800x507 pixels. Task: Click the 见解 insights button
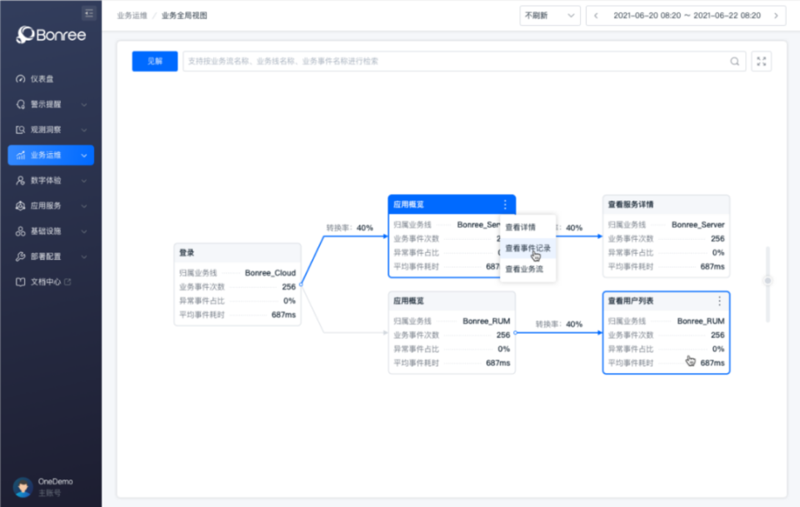coord(154,61)
